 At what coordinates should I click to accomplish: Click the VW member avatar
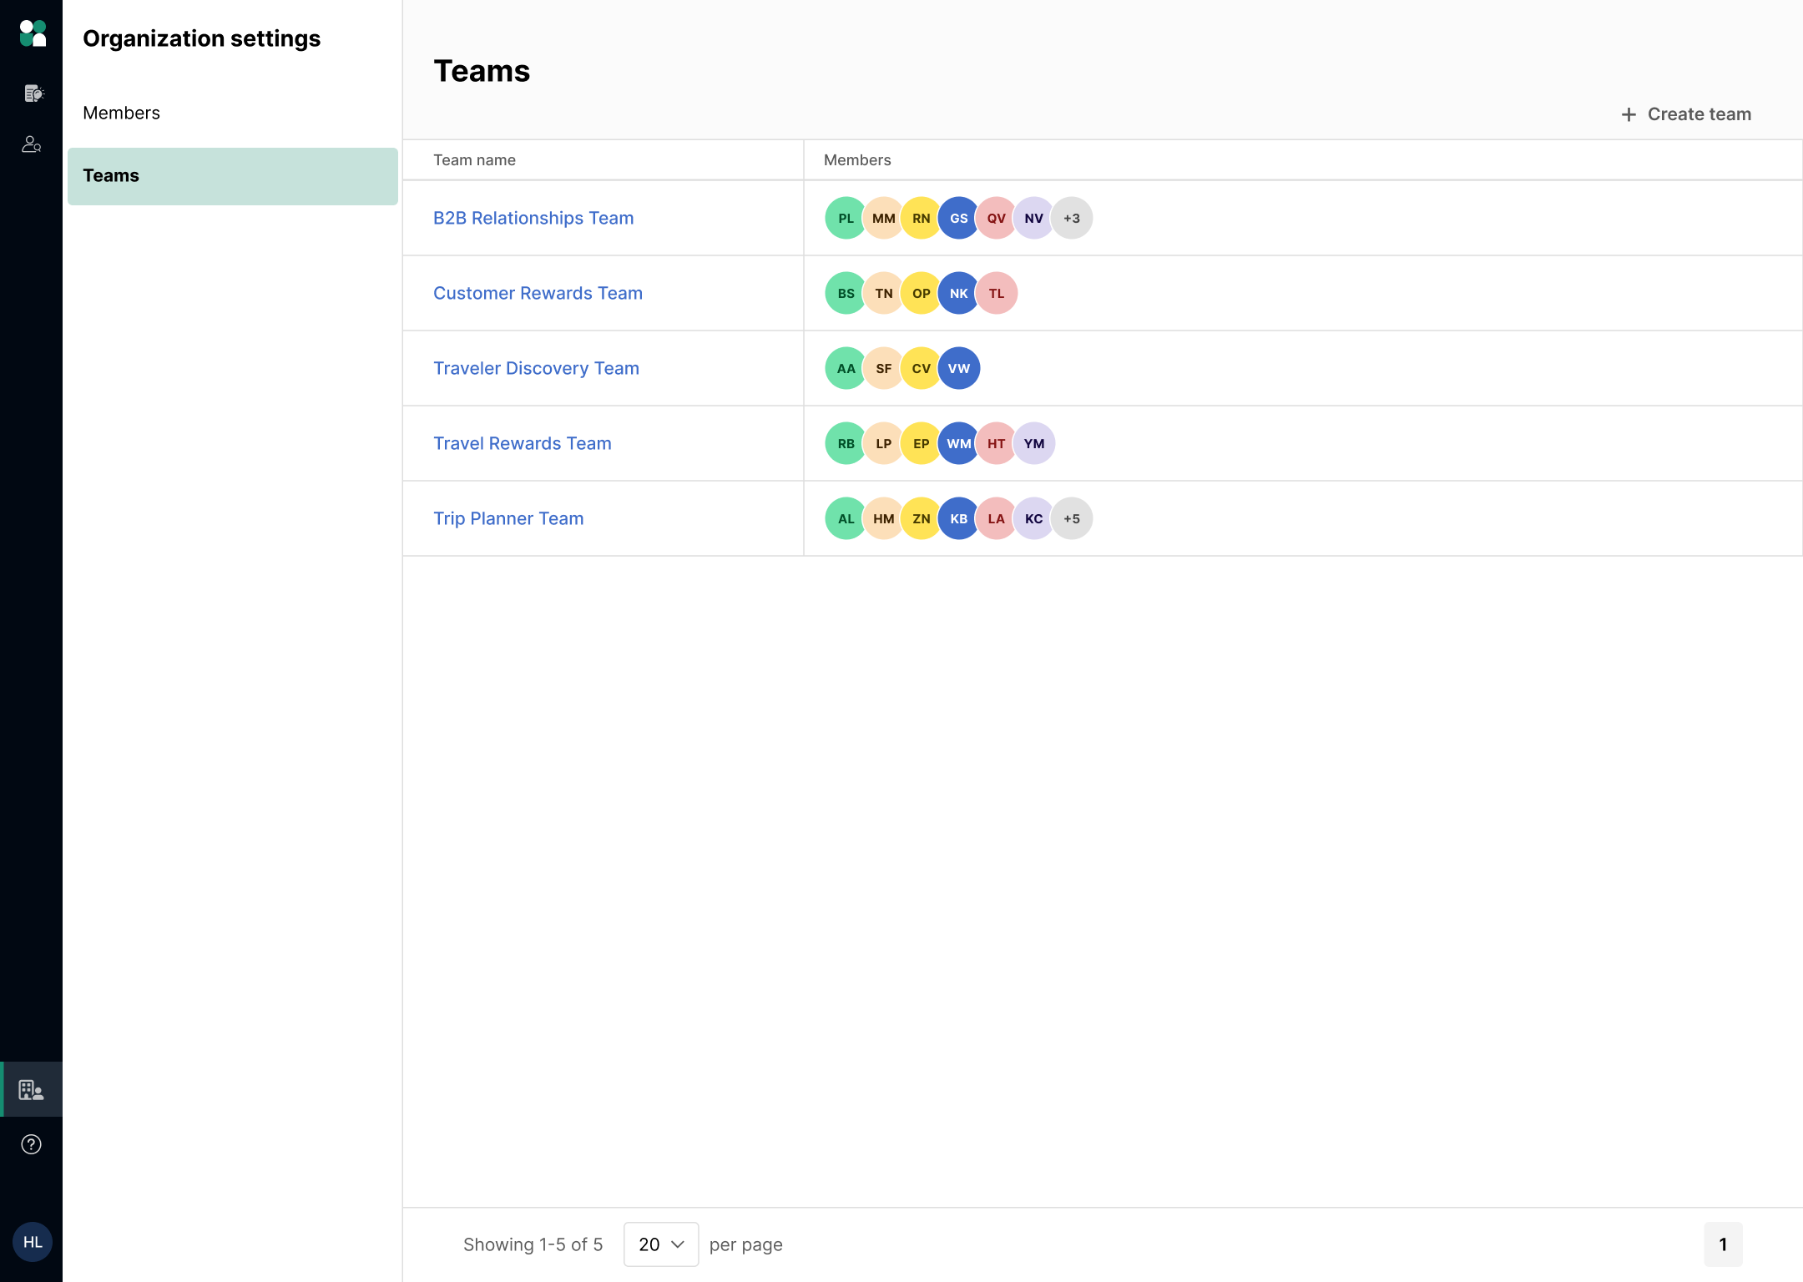click(958, 368)
